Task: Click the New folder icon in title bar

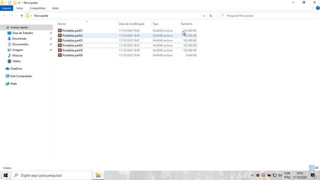Action: coord(14,3)
